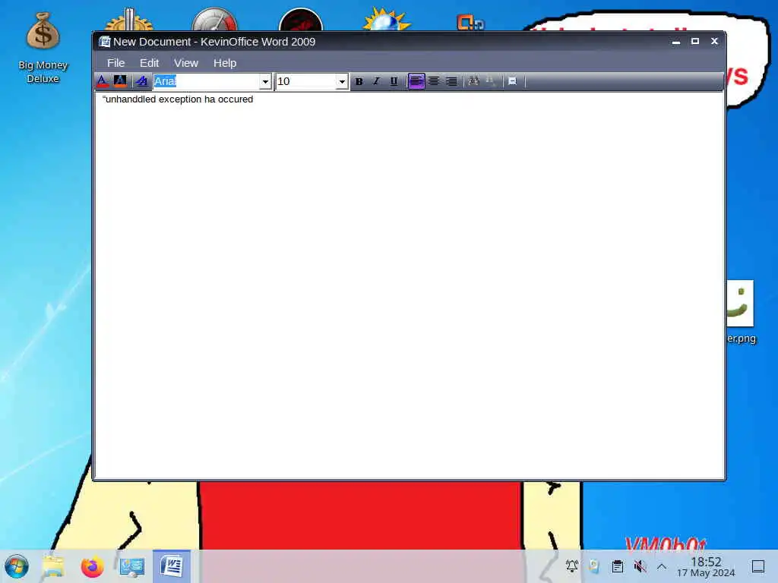Screen dimensions: 778x583
Task: Toggle bold formatting
Action: pos(359,81)
